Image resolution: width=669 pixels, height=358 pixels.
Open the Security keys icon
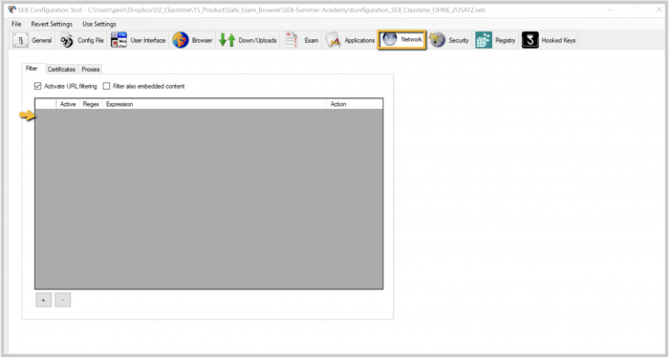(x=438, y=40)
